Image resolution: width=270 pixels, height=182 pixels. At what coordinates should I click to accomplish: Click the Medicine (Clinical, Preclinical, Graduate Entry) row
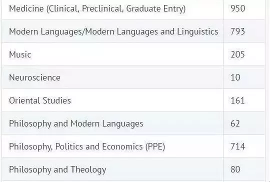click(x=133, y=8)
